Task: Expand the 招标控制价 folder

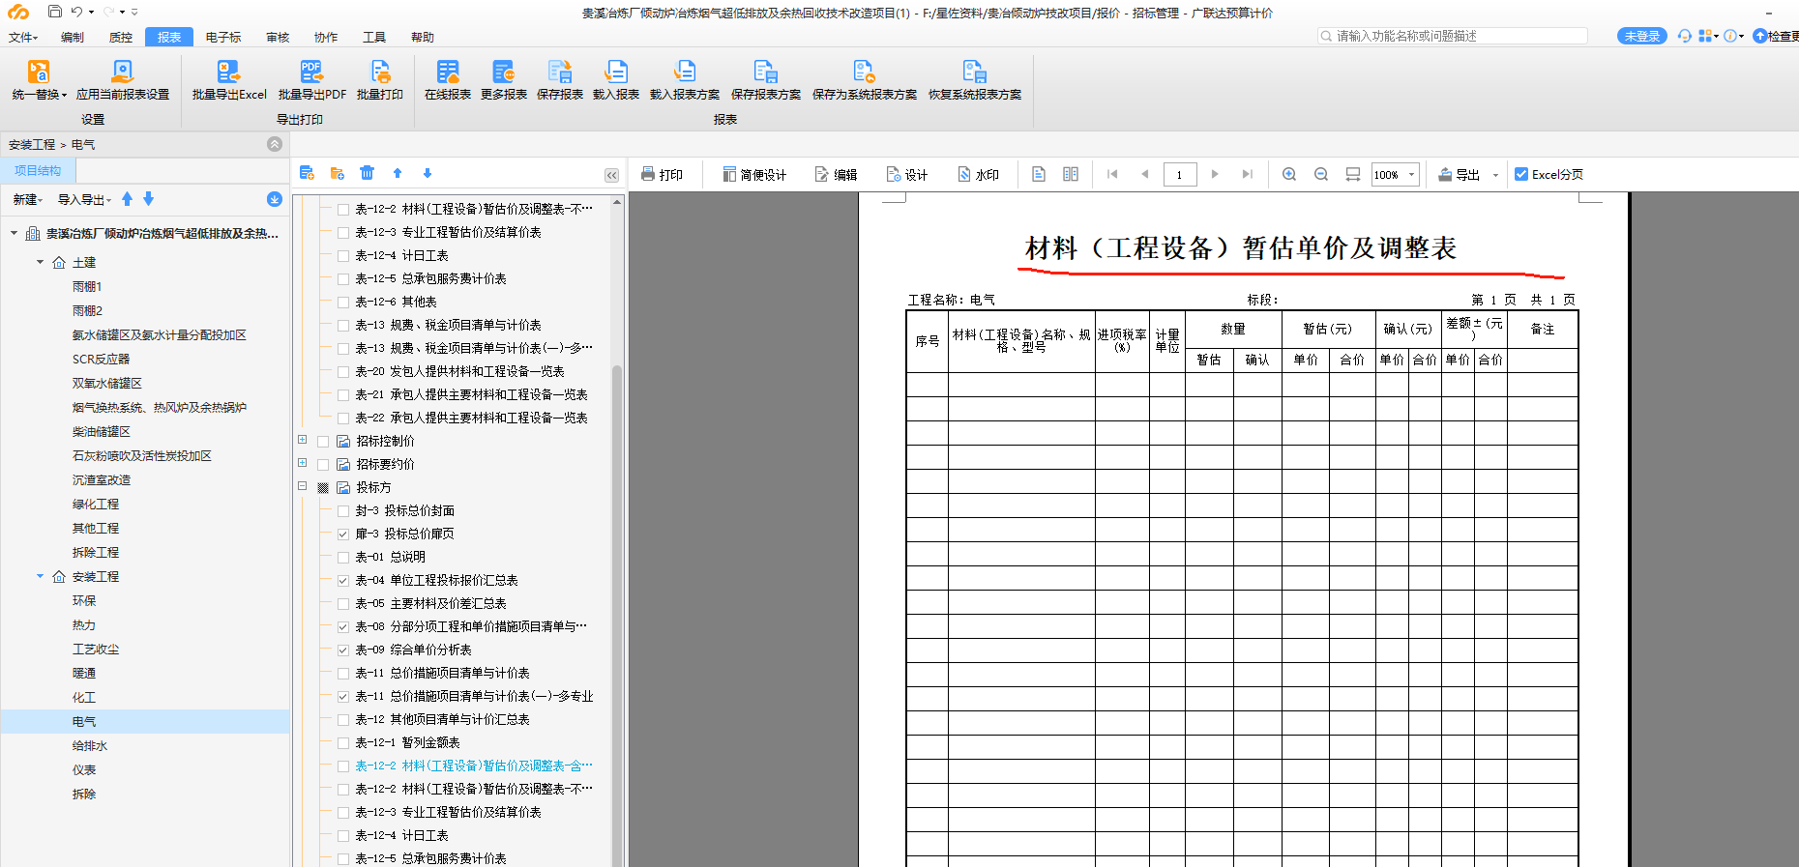Action: pos(303,440)
